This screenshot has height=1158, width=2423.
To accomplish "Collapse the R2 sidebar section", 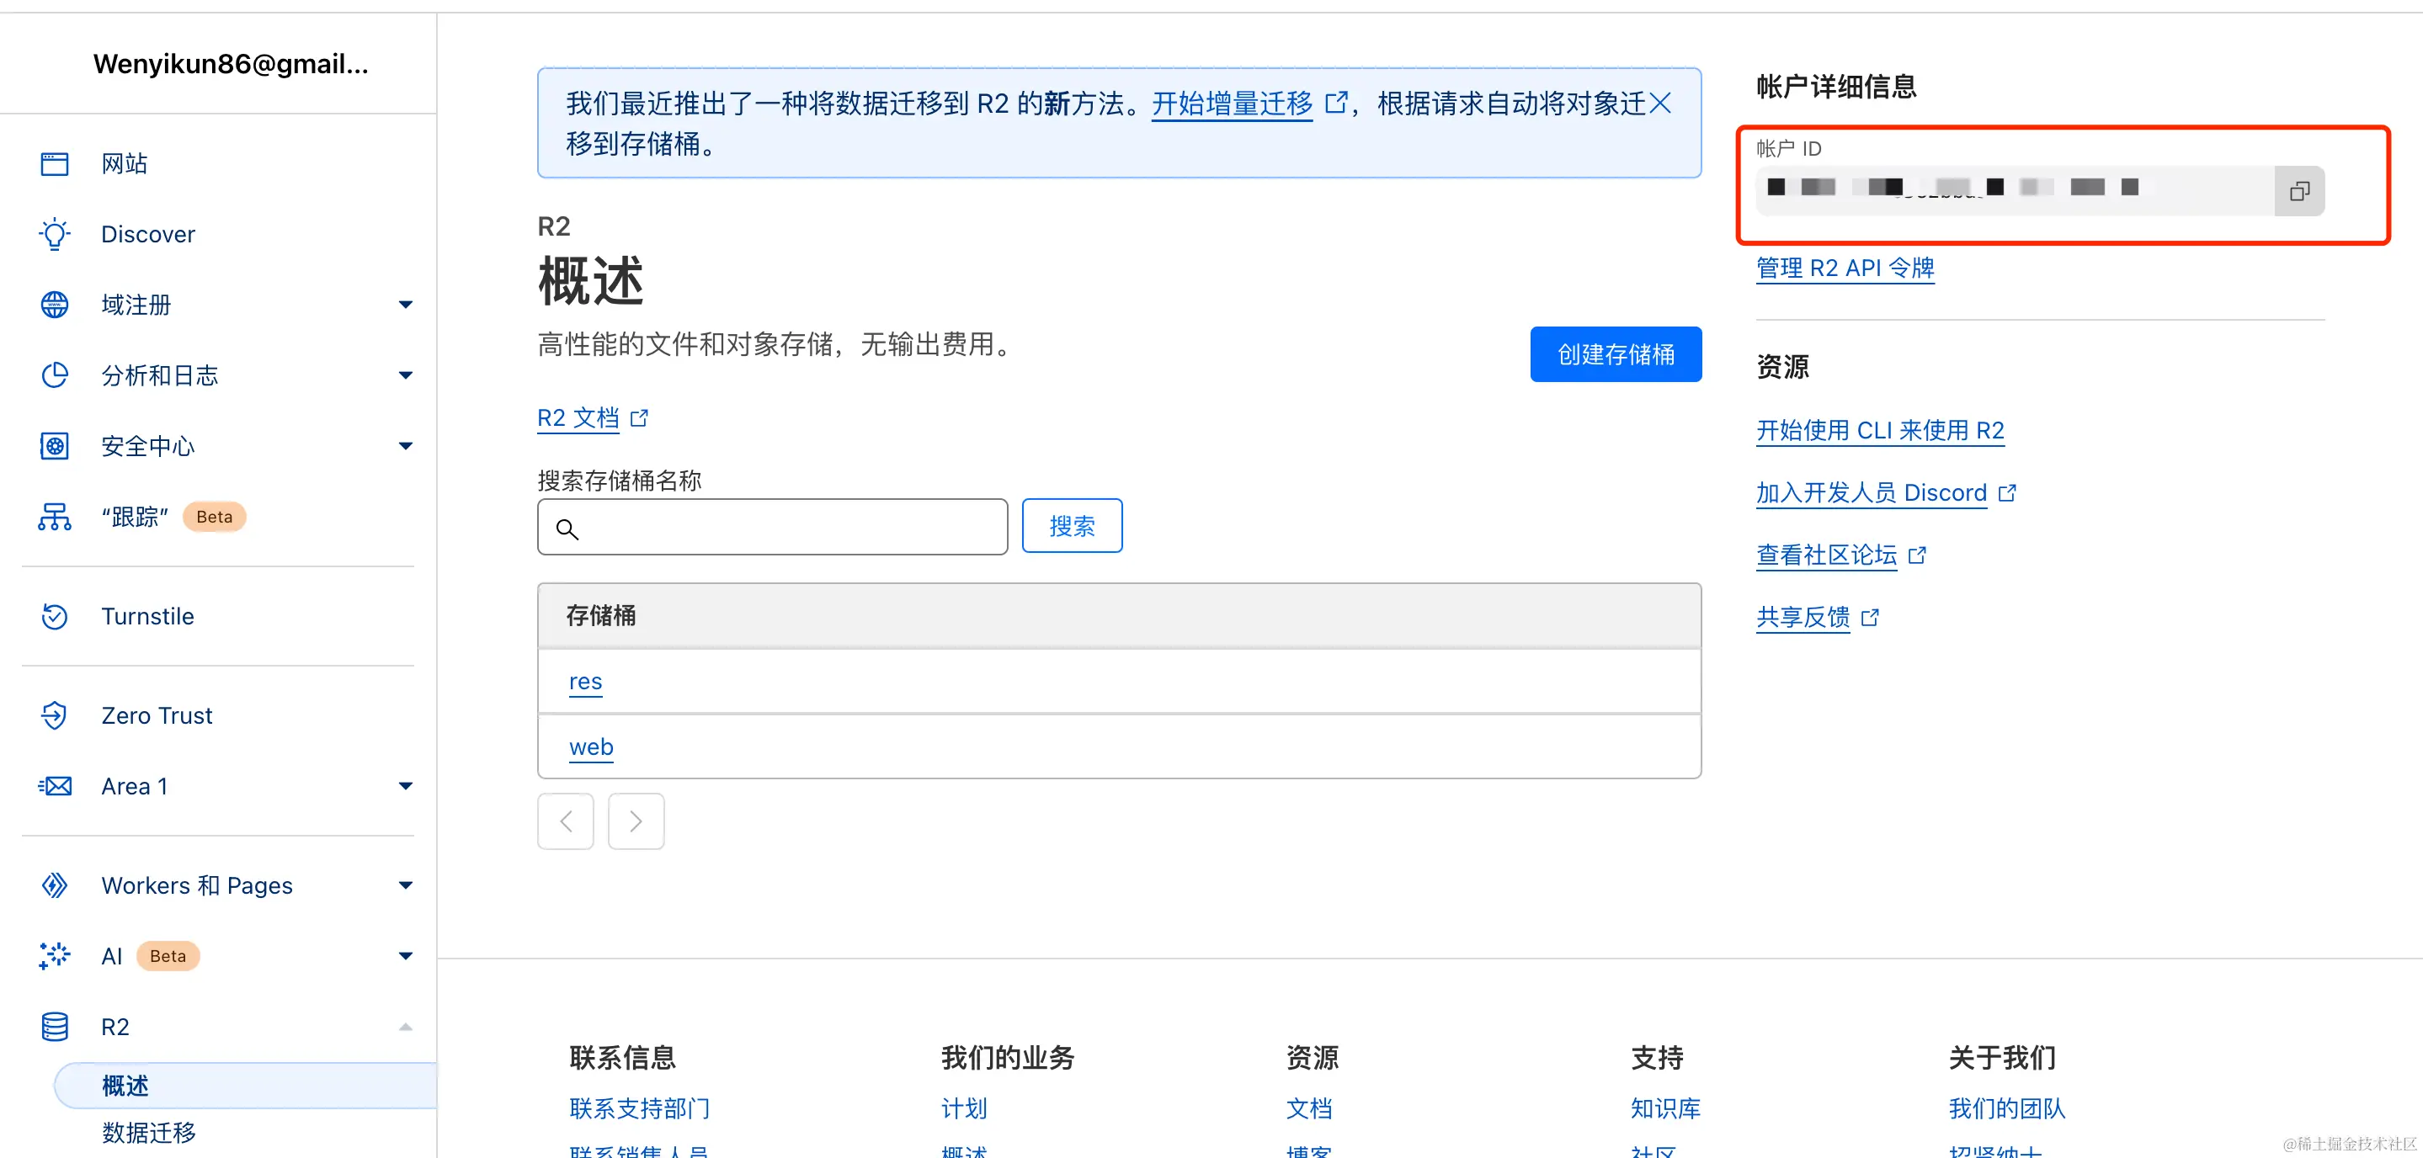I will pos(406,1027).
